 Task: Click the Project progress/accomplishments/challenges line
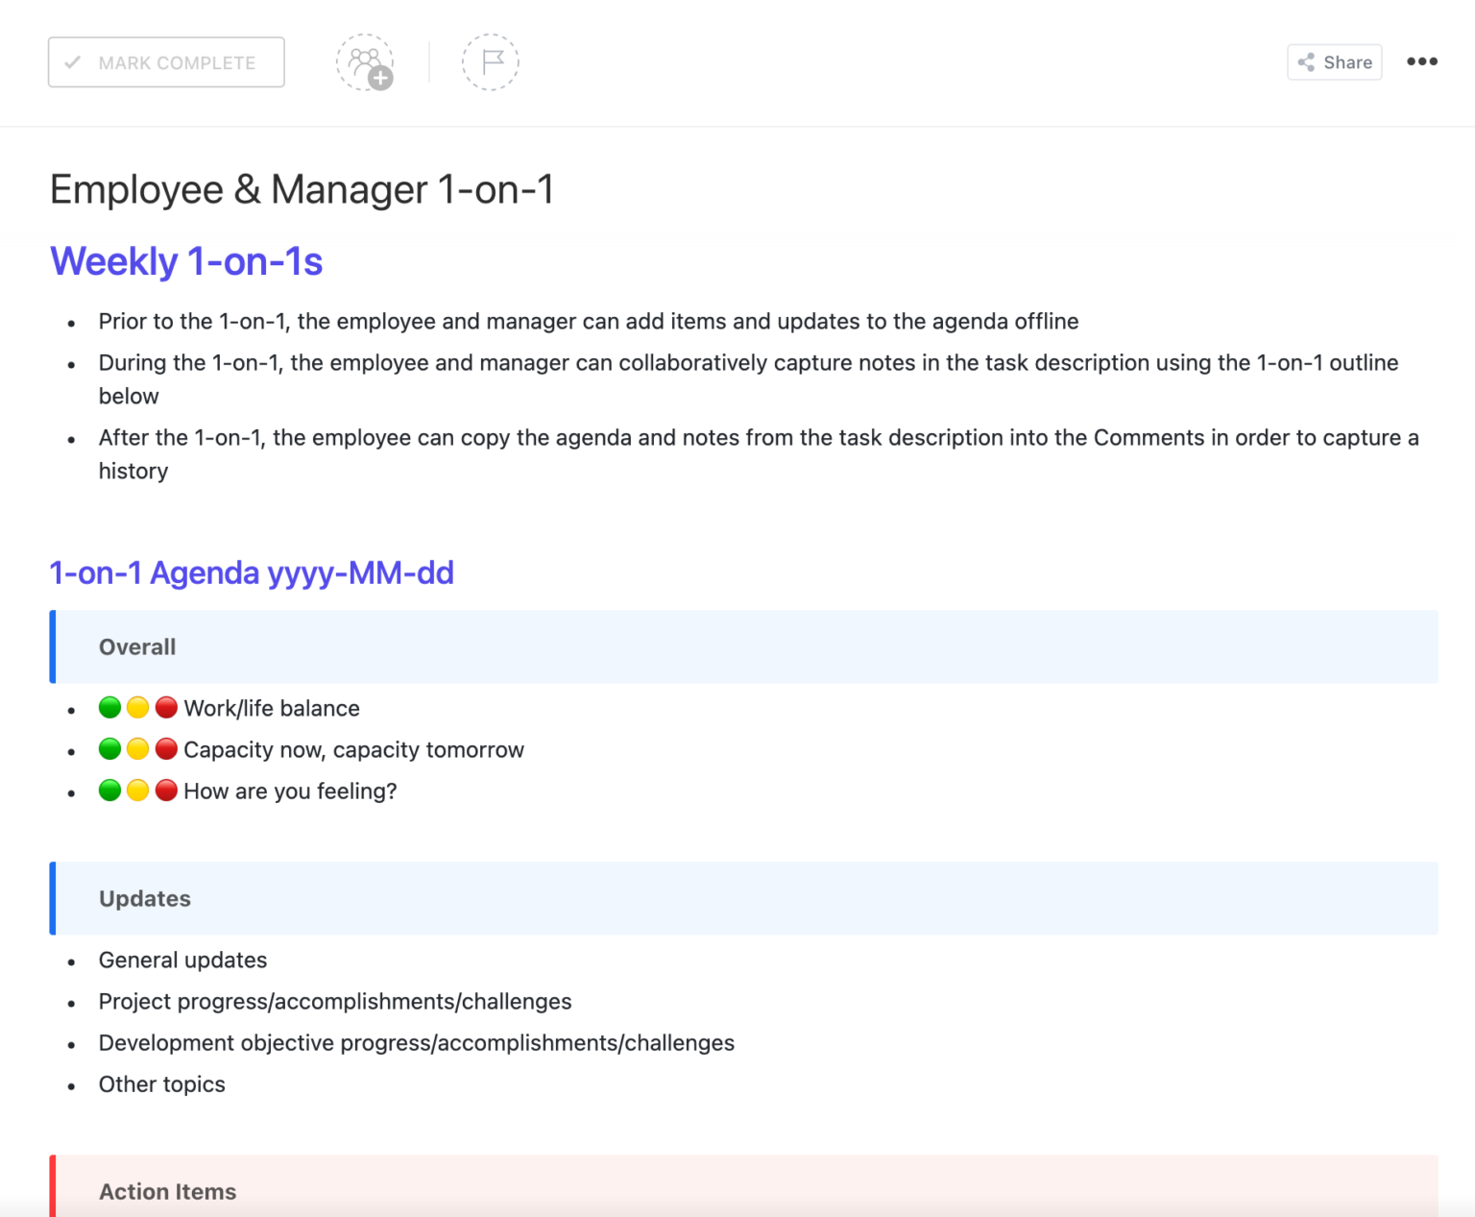tap(334, 1001)
